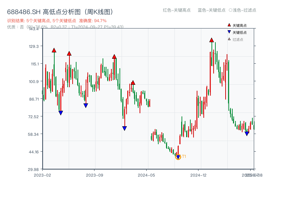Image resolution: width=282 pixels, height=211 pixels.
Task: Select the blue triangle marker near the 2025 right edge
Action: (x=246, y=134)
